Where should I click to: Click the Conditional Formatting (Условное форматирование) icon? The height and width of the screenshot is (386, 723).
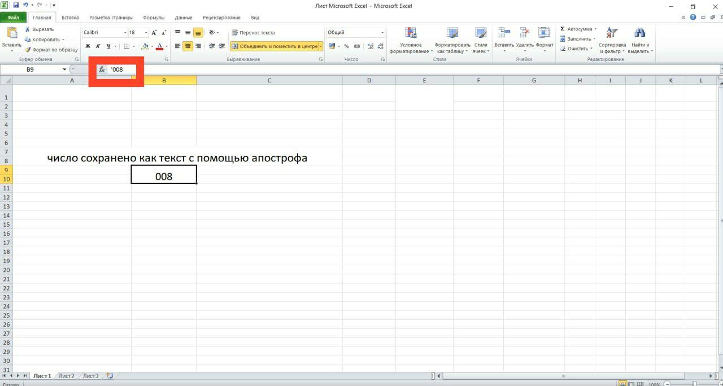(411, 33)
